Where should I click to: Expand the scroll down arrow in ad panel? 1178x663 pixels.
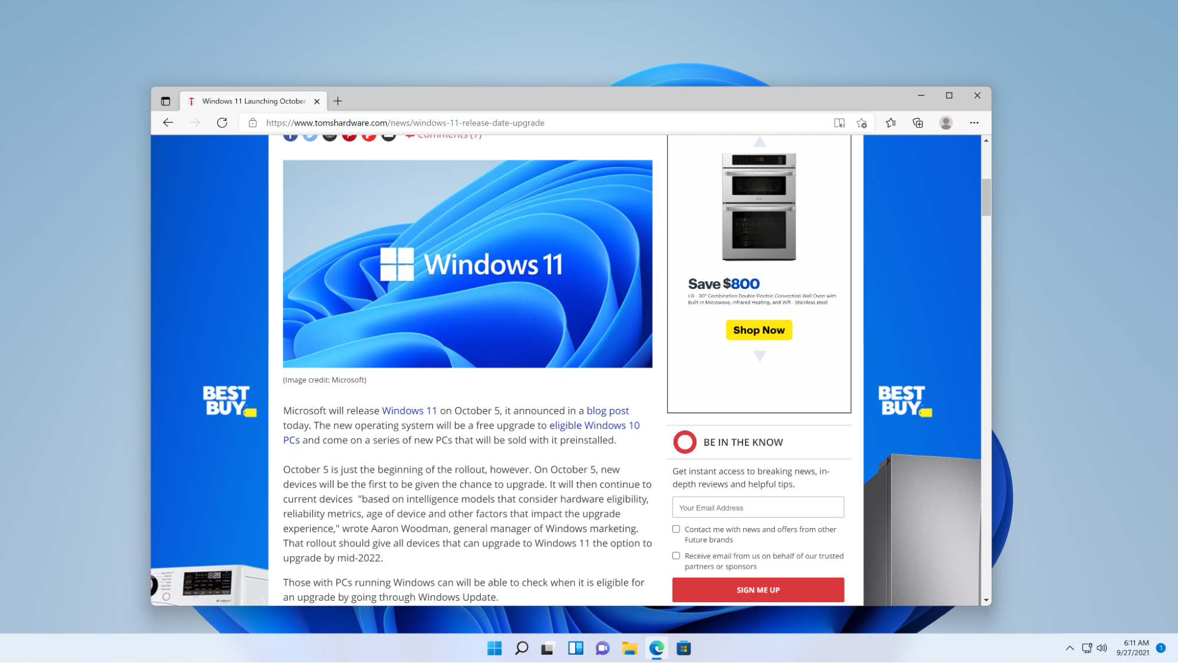click(759, 354)
